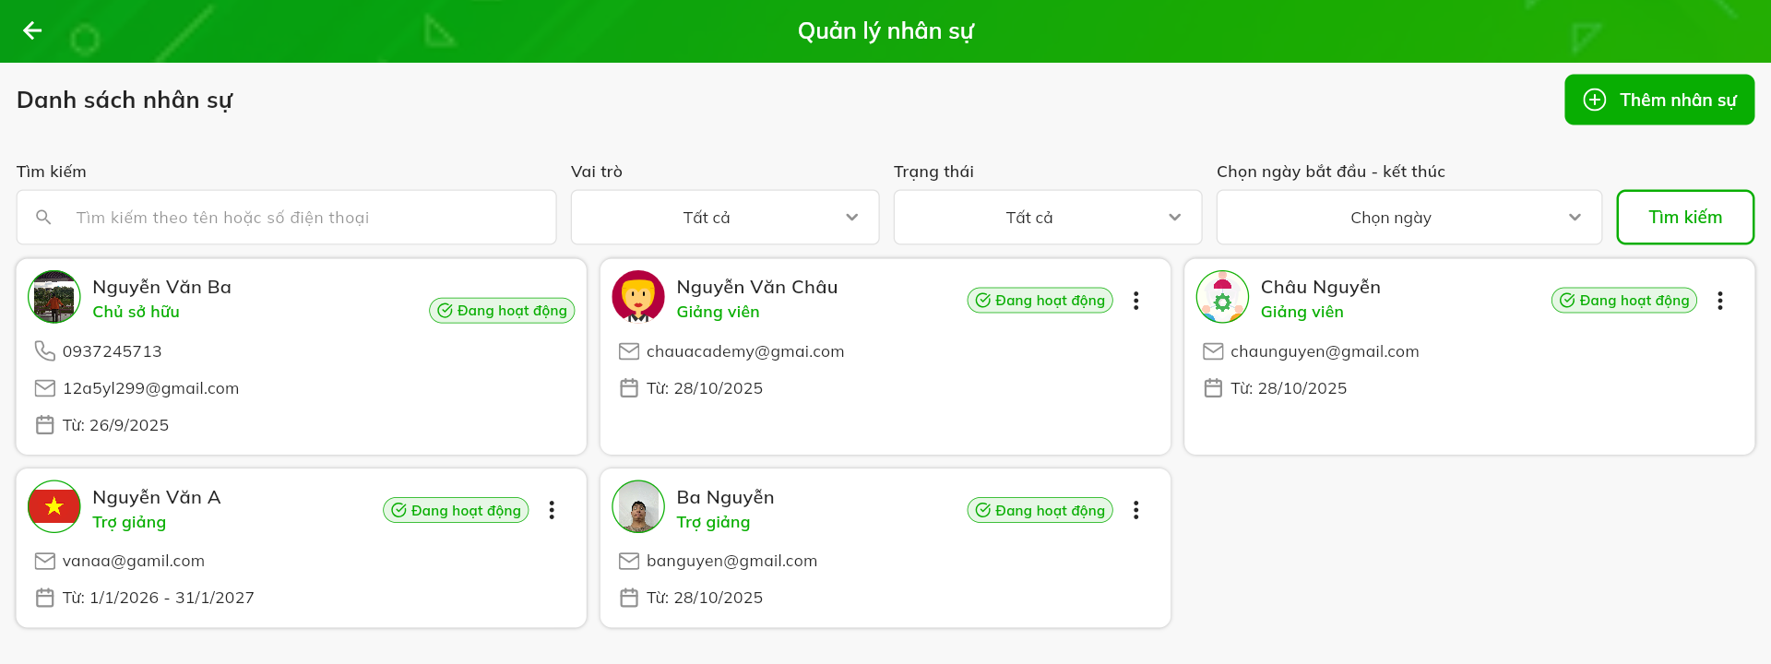Click calendar icon on Nguyễn Văn A card
Screen dimensions: 1771x664
click(44, 598)
